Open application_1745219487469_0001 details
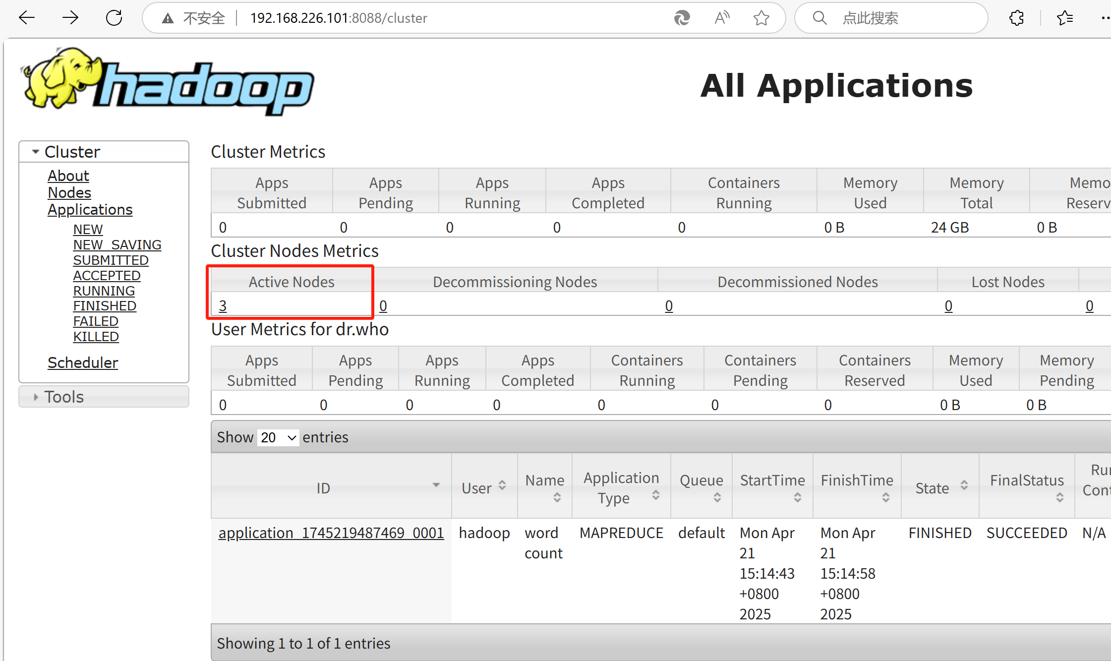This screenshot has height=661, width=1111. 331,533
